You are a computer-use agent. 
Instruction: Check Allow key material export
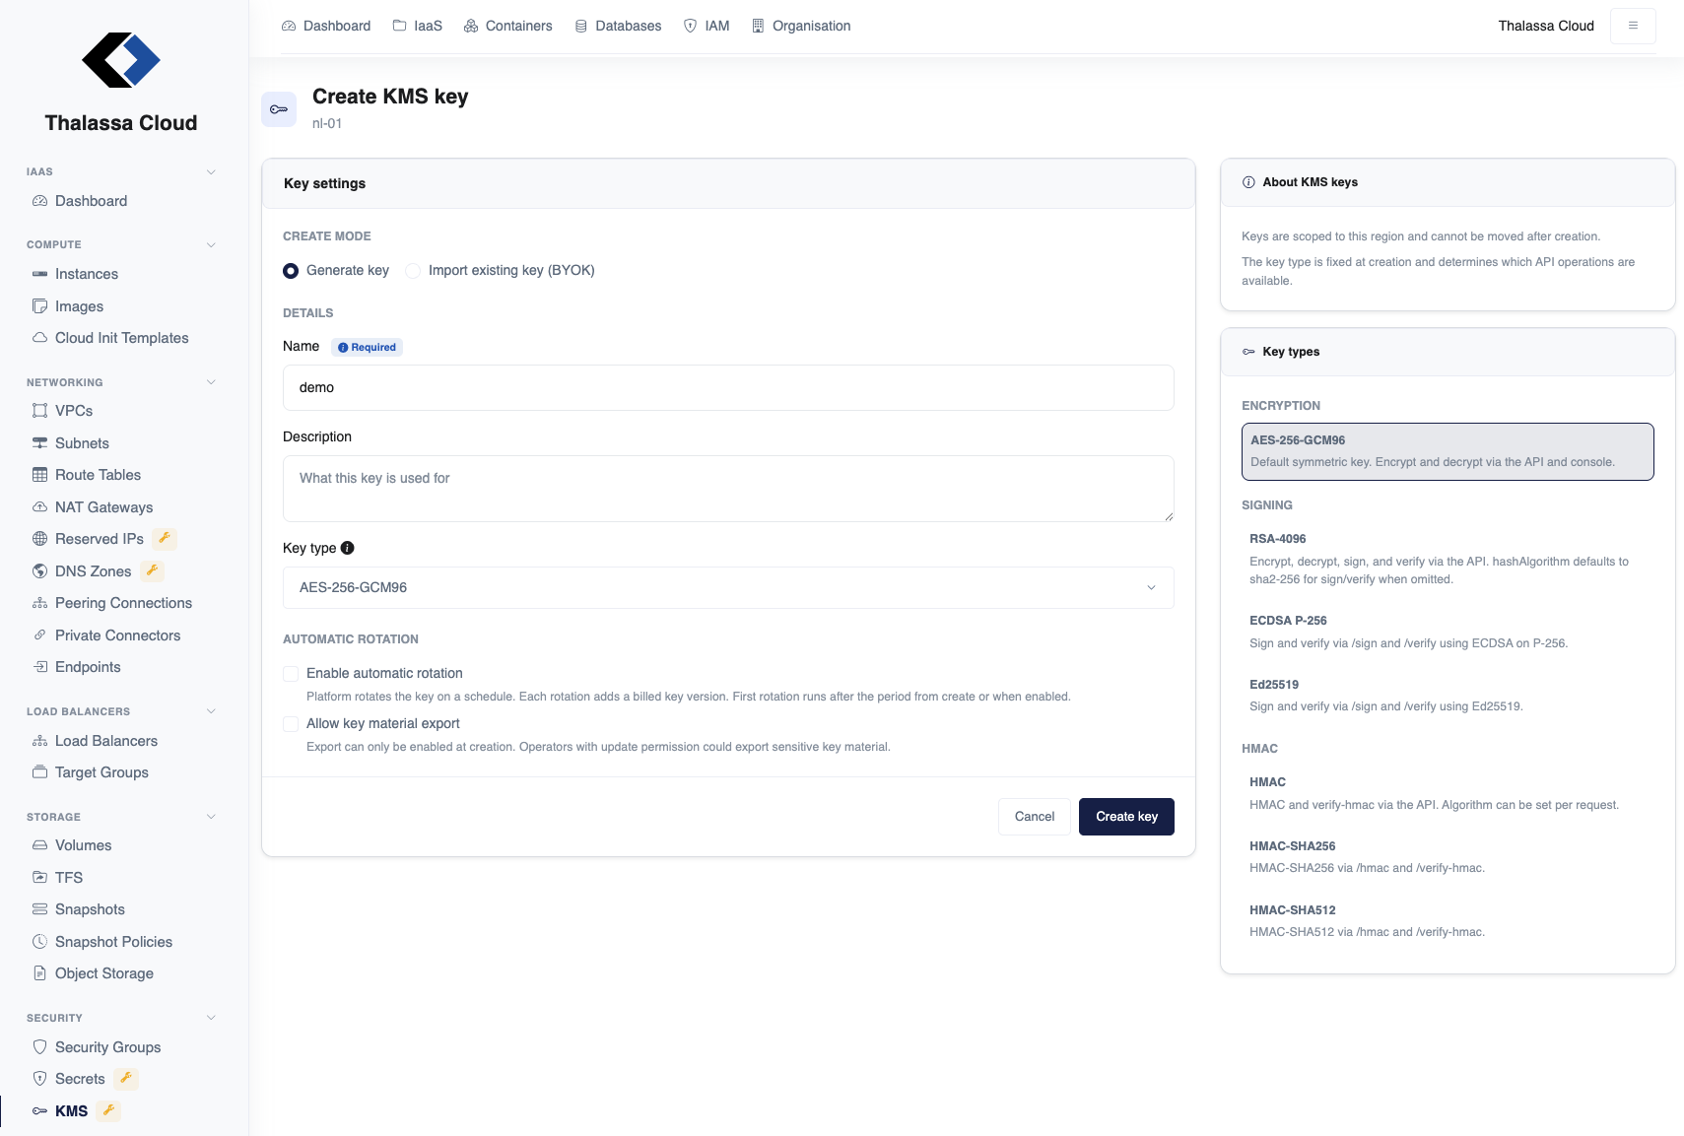tap(291, 724)
